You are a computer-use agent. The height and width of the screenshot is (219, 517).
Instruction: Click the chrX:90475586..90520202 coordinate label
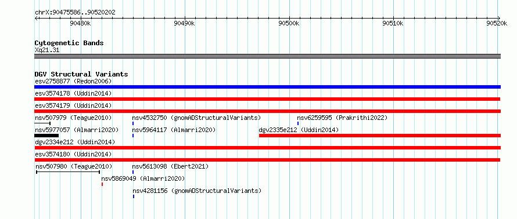point(75,13)
